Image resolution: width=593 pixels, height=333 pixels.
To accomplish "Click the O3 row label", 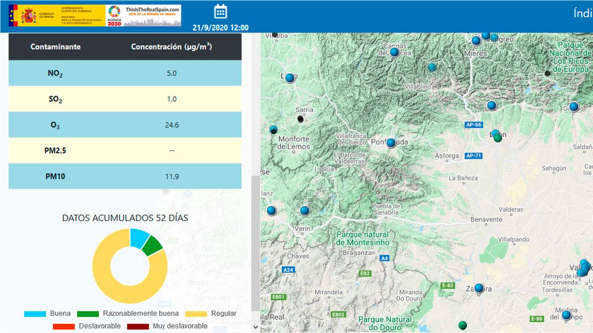I will (x=55, y=125).
